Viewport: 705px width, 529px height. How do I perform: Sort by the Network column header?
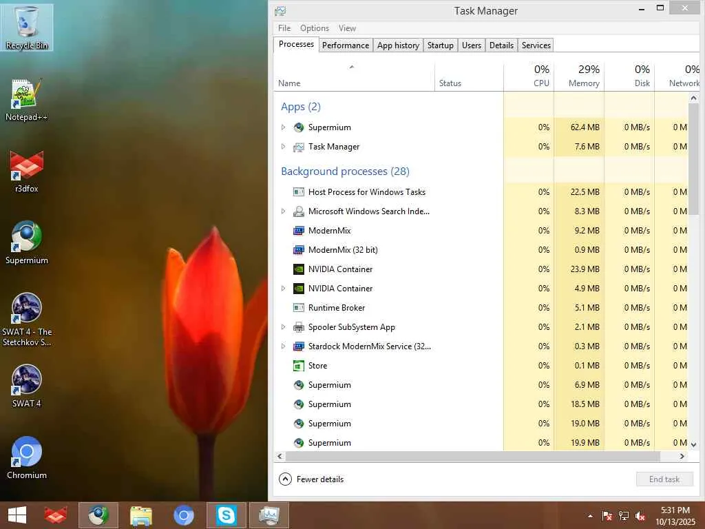pyautogui.click(x=677, y=76)
